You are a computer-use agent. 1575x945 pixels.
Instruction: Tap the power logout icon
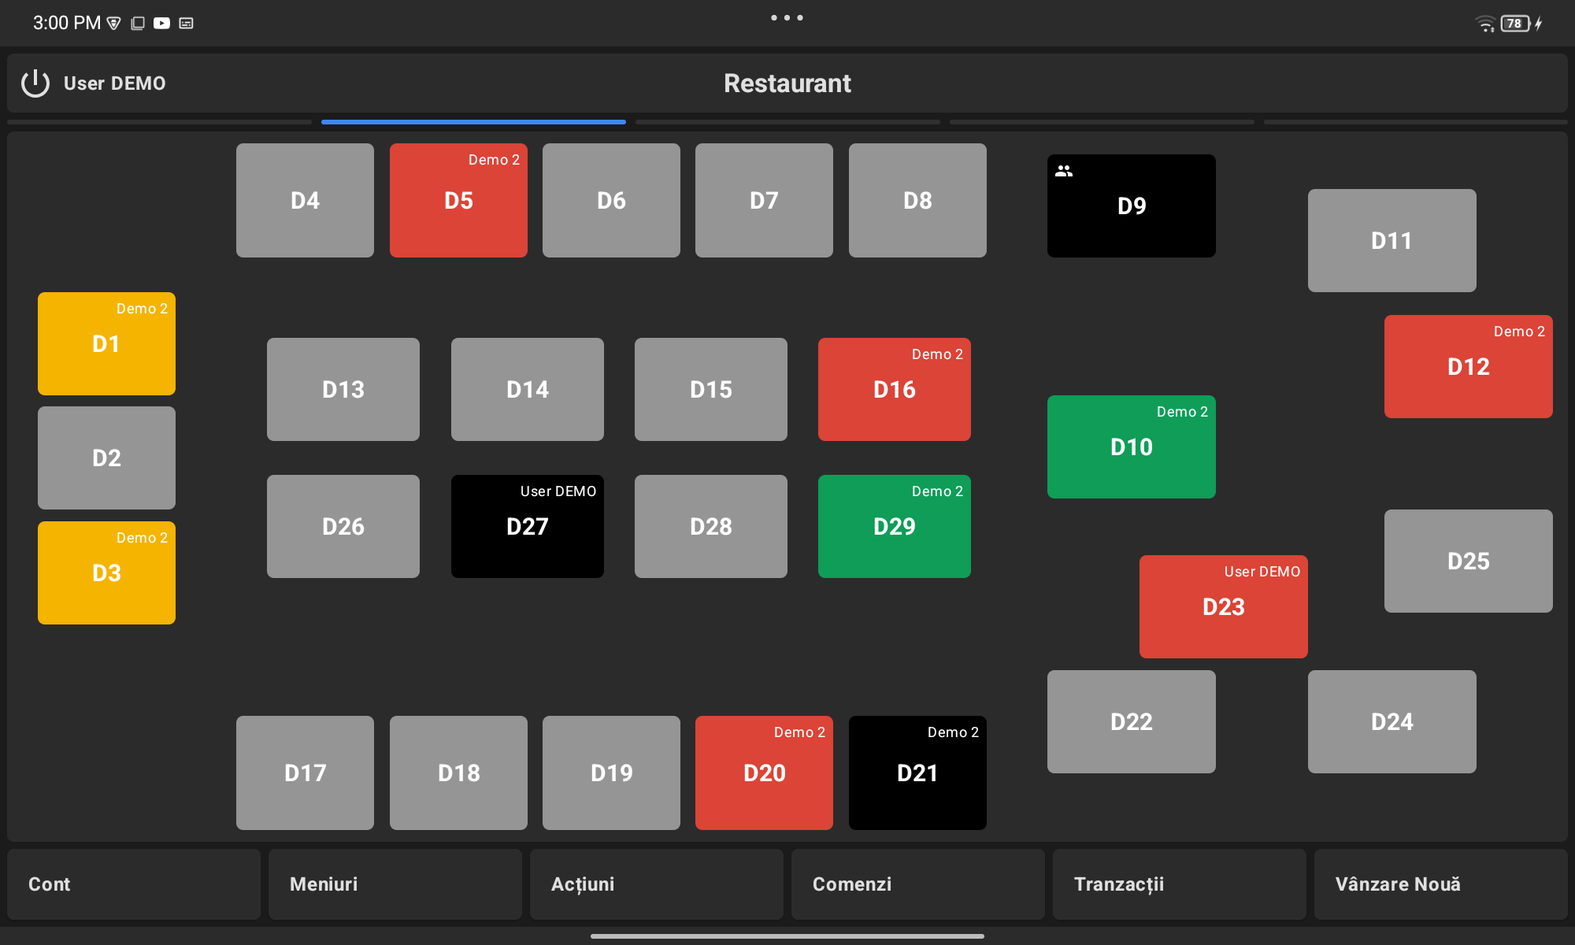pyautogui.click(x=35, y=83)
